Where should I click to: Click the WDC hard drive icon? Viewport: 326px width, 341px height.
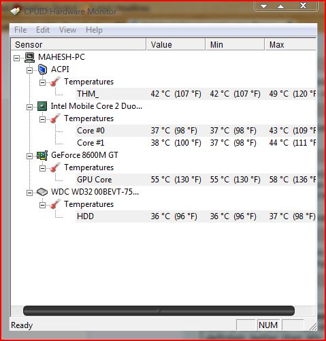[x=42, y=192]
